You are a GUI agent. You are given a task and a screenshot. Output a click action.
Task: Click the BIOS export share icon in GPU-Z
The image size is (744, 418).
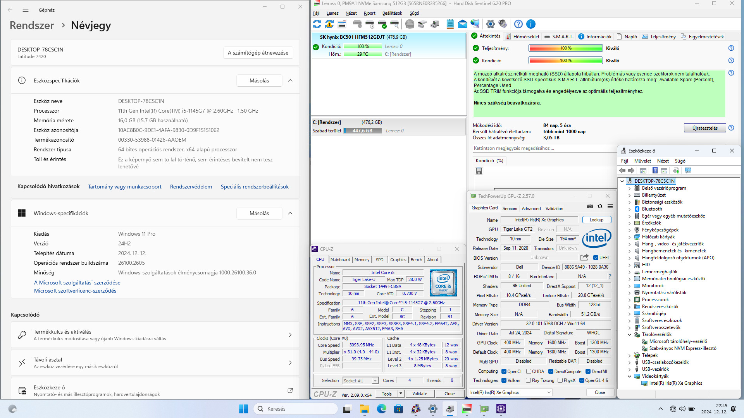(x=584, y=257)
